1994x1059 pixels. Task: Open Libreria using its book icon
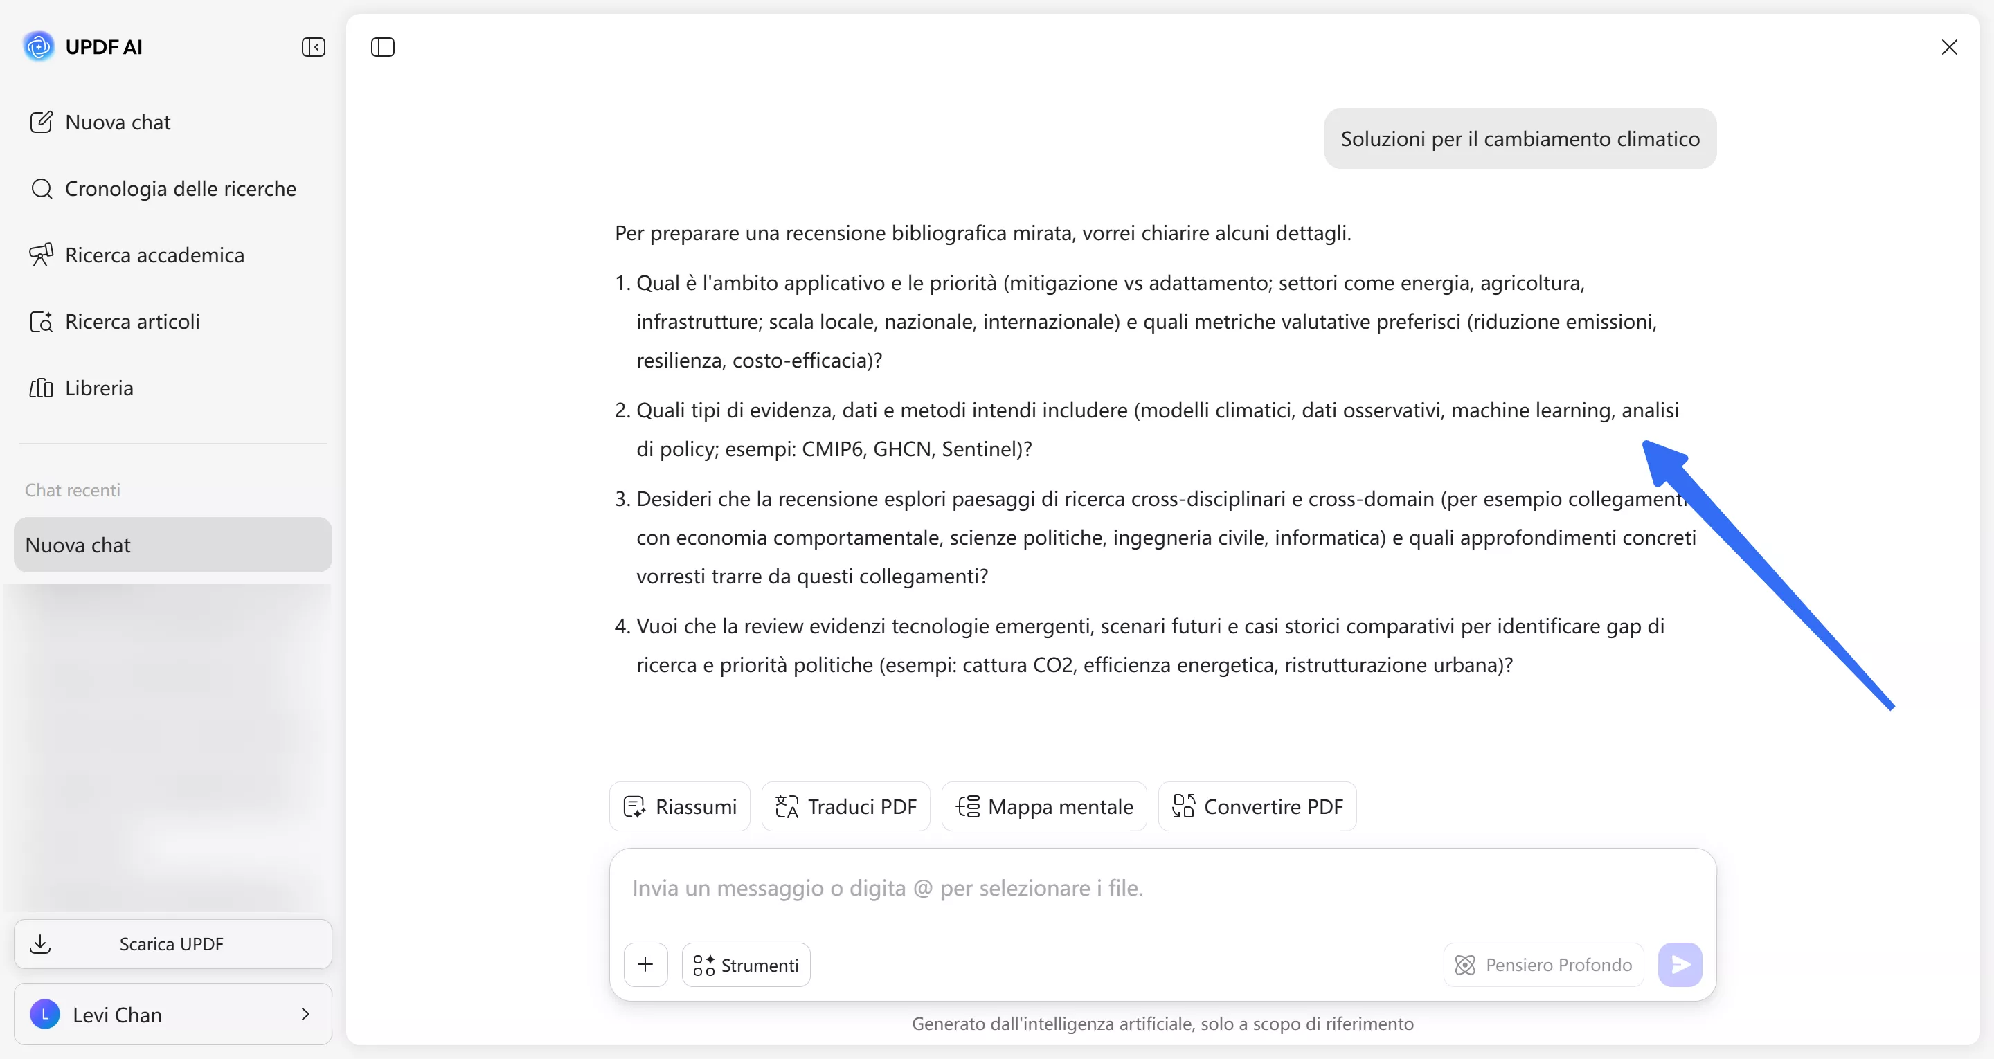click(x=41, y=388)
